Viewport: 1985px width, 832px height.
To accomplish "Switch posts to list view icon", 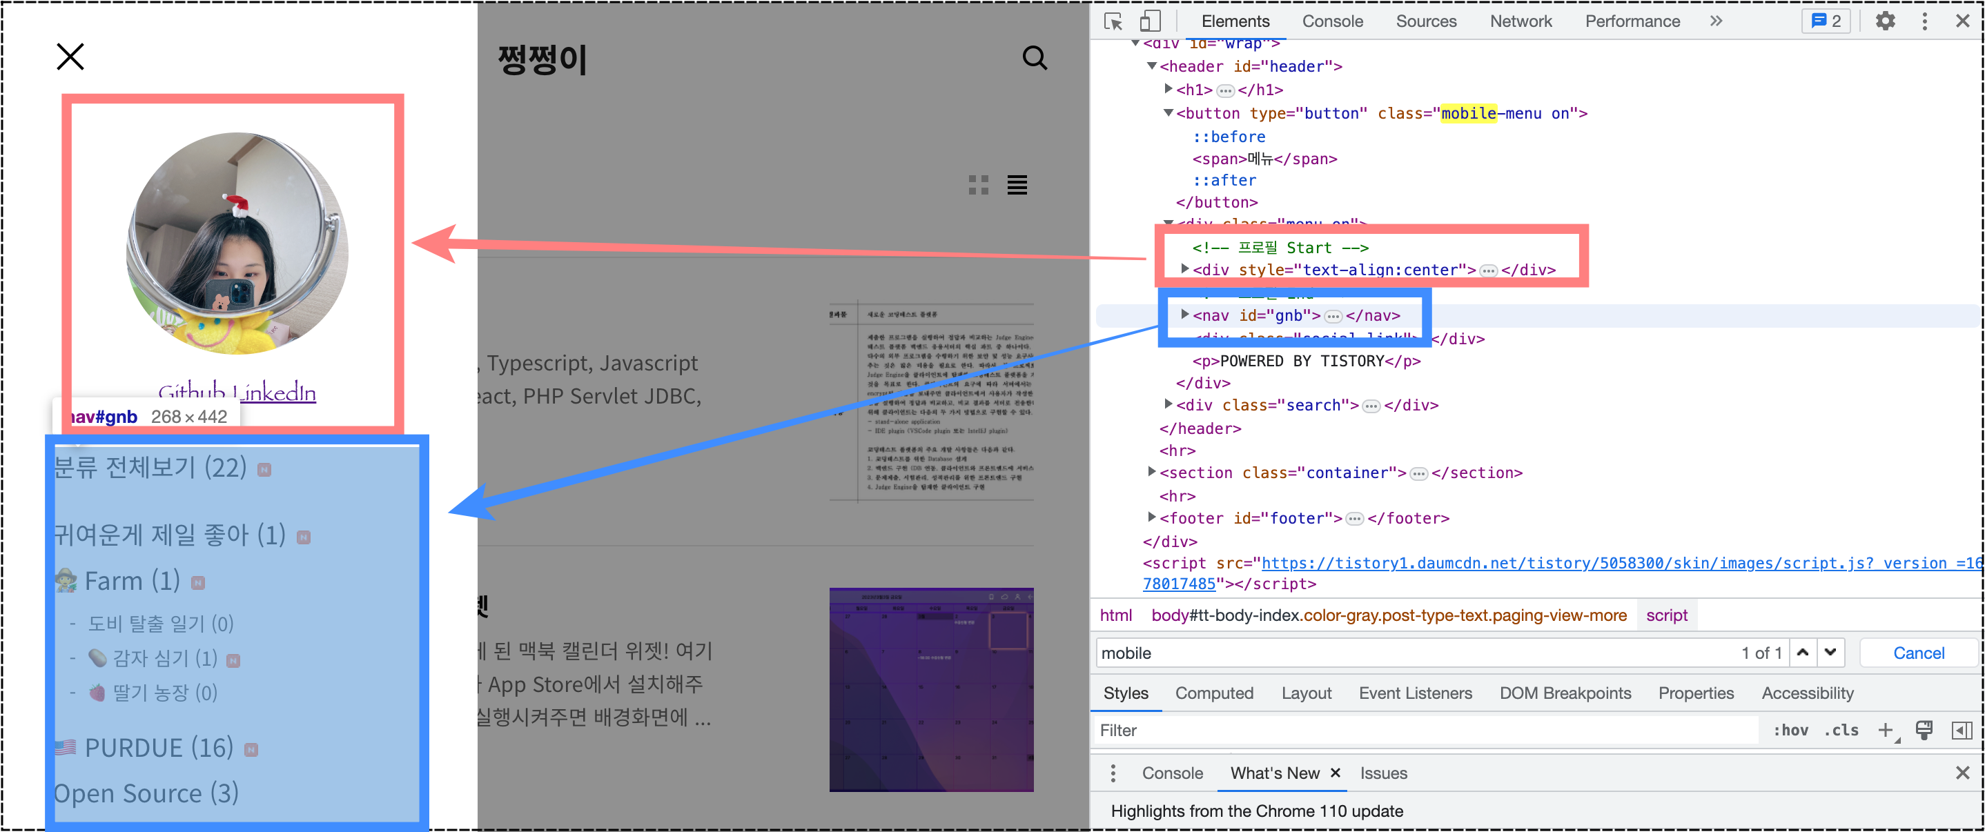I will (1017, 185).
